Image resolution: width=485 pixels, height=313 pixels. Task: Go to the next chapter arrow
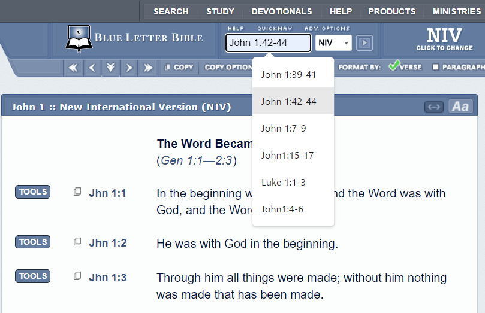pos(129,68)
